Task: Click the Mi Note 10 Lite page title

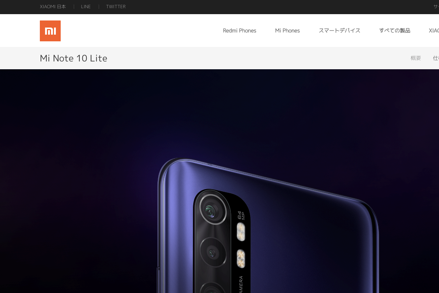Action: tap(73, 58)
